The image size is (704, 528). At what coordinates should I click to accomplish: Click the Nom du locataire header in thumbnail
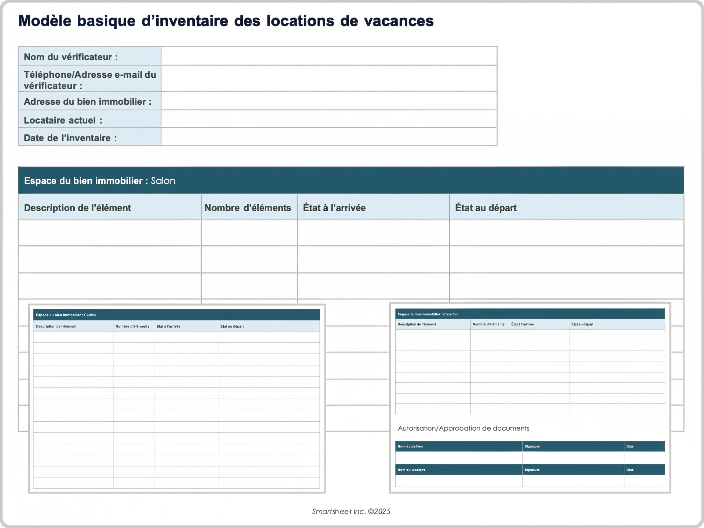tap(411, 470)
